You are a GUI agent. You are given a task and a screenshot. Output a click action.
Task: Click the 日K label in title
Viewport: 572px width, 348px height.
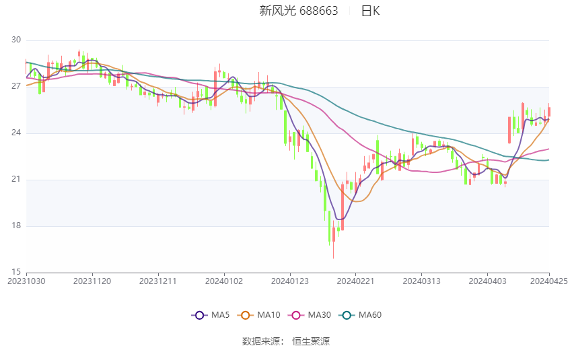tap(370, 11)
